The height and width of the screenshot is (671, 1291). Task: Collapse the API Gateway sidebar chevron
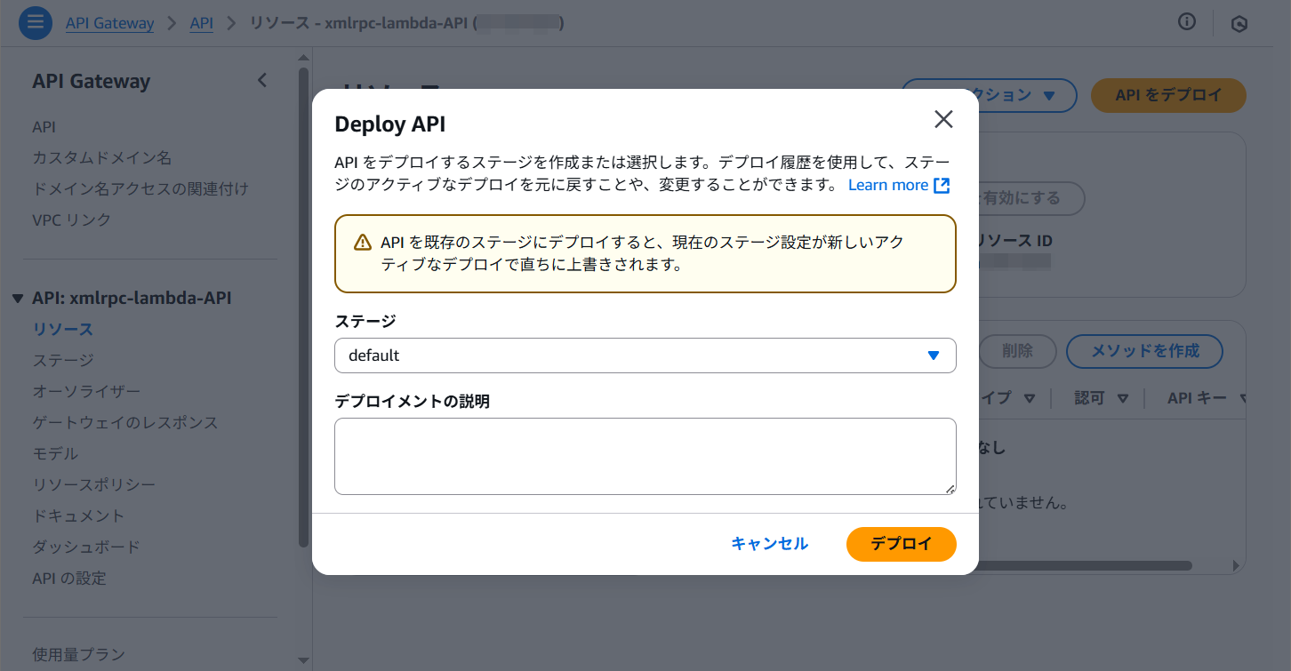[x=261, y=81]
